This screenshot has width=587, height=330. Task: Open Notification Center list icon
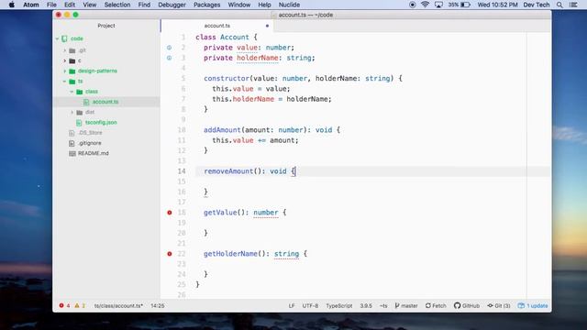[573, 5]
